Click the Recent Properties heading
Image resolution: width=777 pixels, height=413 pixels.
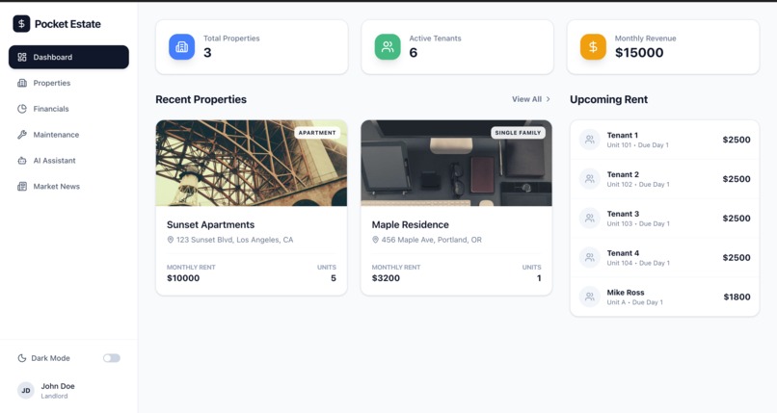[x=201, y=99]
